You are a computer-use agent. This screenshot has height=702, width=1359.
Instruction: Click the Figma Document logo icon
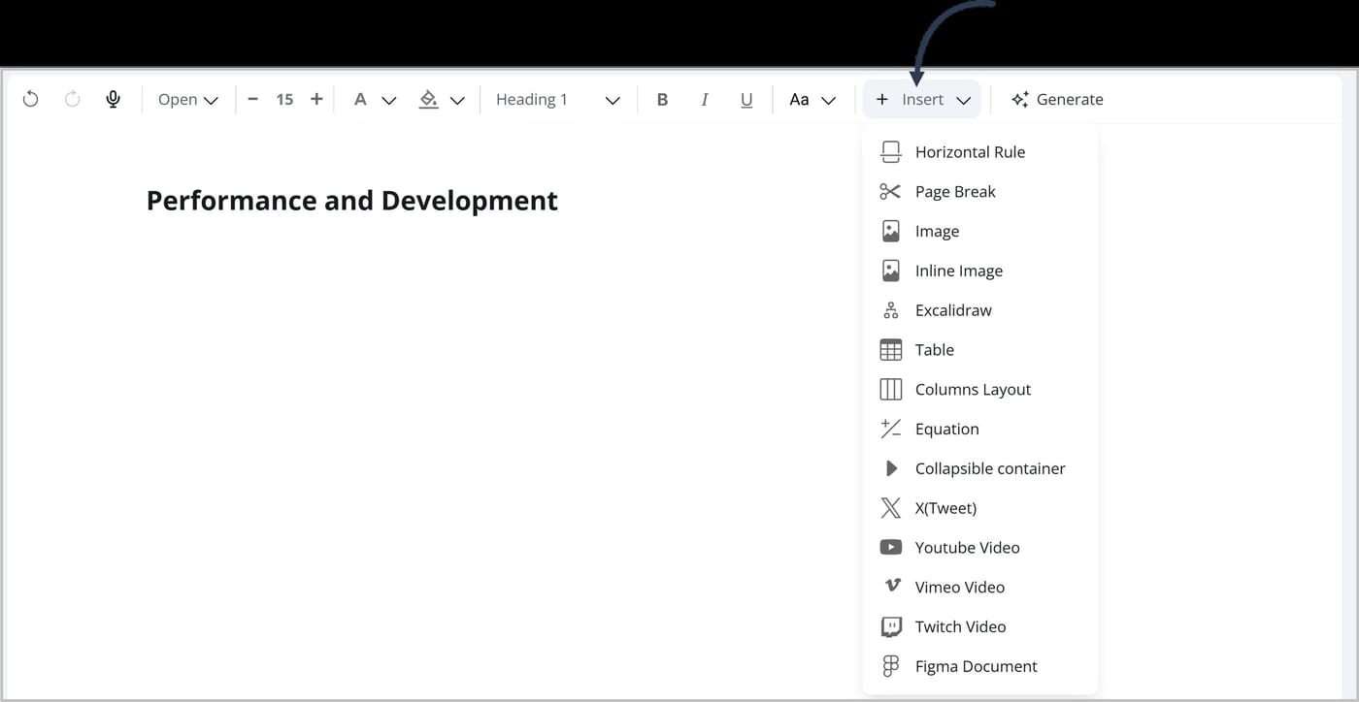(890, 666)
